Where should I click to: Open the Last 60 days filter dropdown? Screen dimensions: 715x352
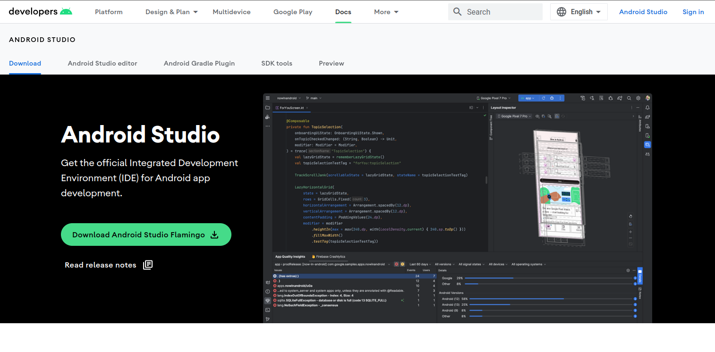click(419, 264)
